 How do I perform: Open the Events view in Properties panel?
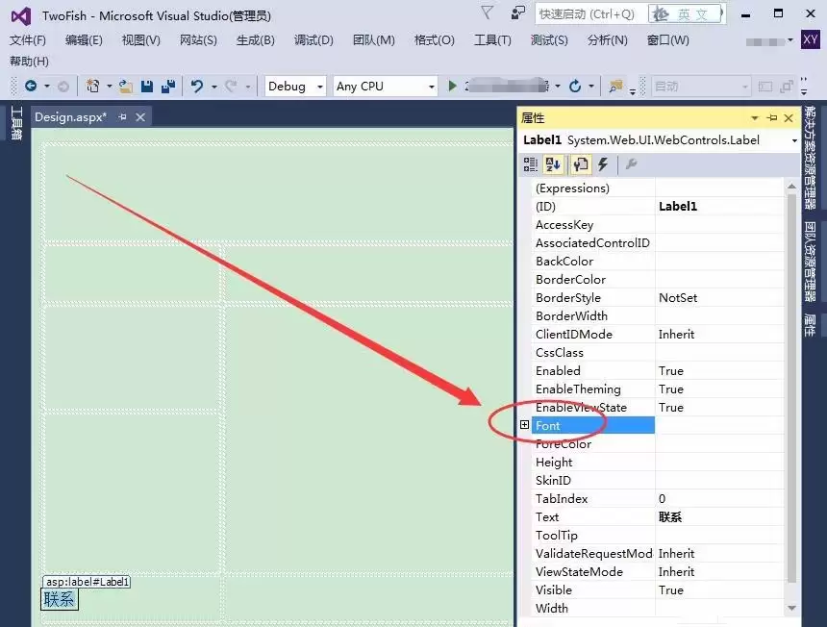pos(602,164)
